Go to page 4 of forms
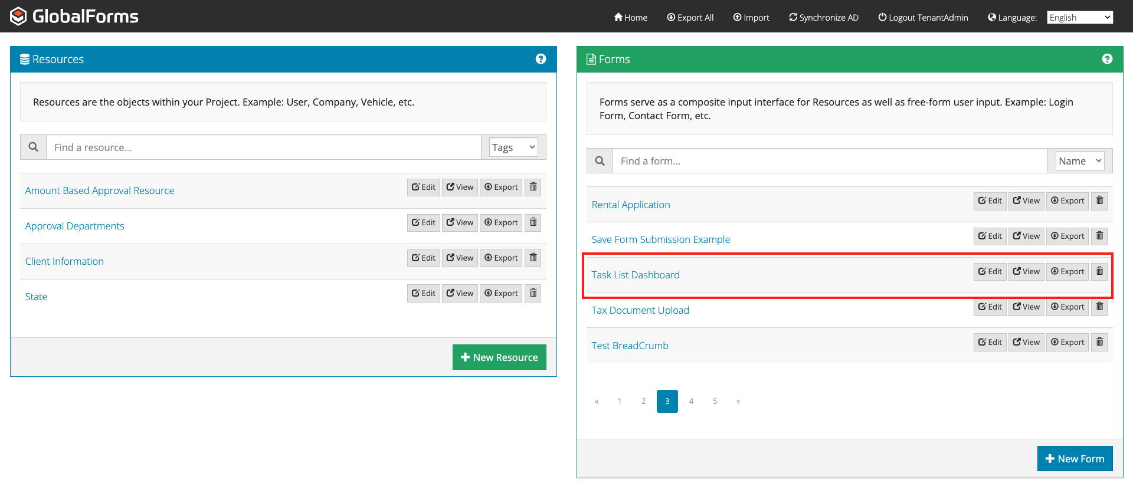The height and width of the screenshot is (493, 1133). (x=691, y=402)
